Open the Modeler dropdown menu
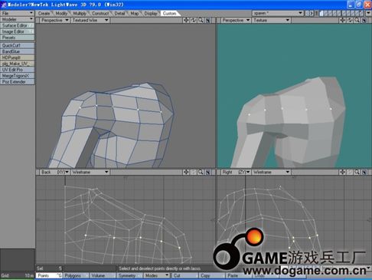372x280 pixels. coord(17,19)
